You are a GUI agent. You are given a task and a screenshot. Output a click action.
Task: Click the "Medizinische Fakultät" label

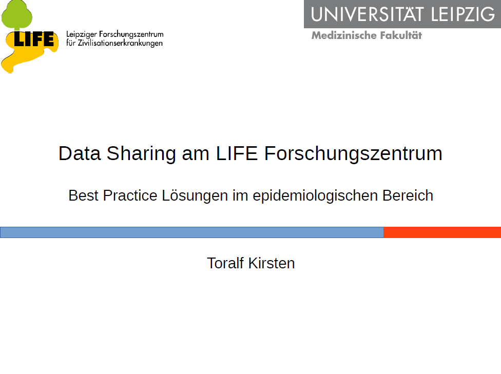point(366,35)
